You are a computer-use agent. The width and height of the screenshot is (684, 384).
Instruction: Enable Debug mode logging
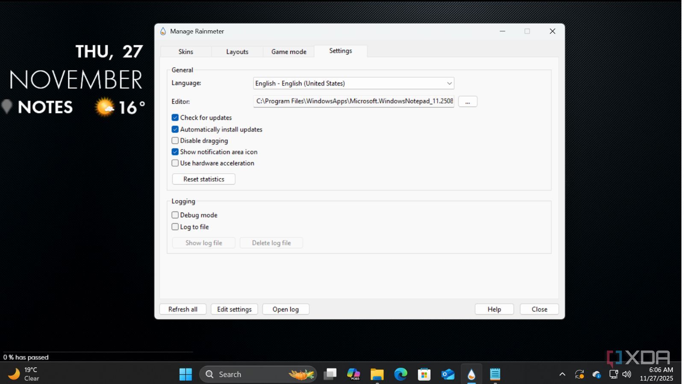(175, 215)
